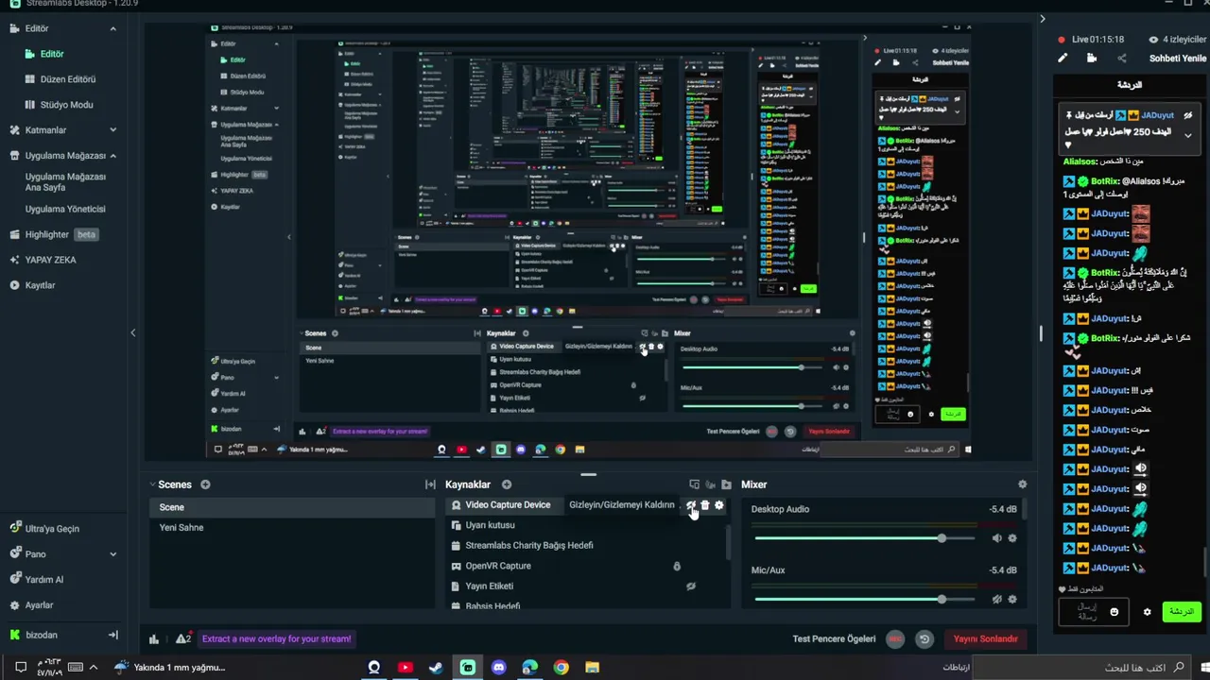The width and height of the screenshot is (1210, 680).
Task: Mute Desktop Audio speaker icon
Action: [996, 538]
